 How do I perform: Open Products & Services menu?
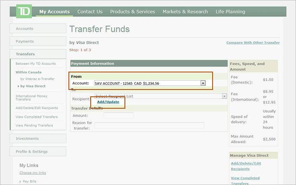(x=133, y=12)
